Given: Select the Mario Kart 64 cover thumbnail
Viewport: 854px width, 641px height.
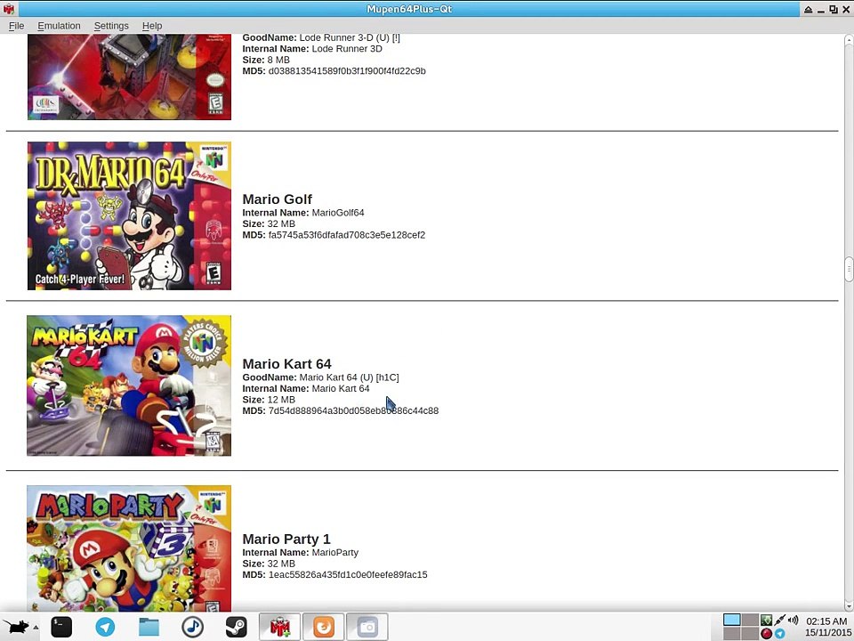Looking at the screenshot, I should 129,385.
